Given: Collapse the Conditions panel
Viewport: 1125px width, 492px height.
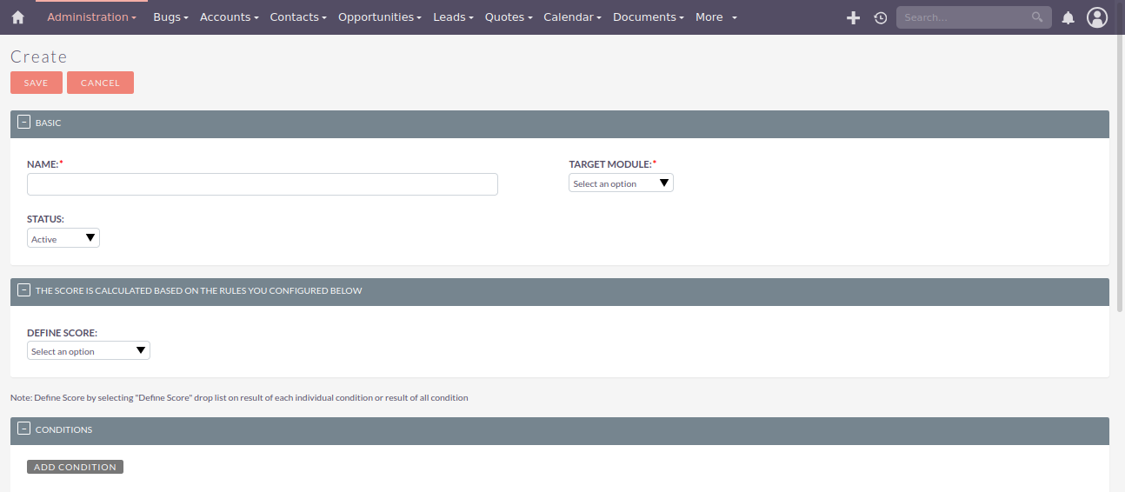Looking at the screenshot, I should point(23,429).
